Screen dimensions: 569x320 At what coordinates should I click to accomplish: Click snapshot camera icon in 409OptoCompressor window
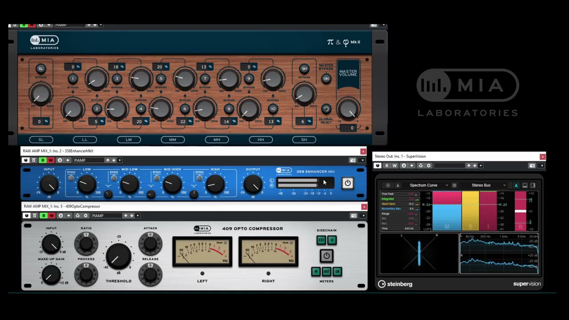pos(353,216)
